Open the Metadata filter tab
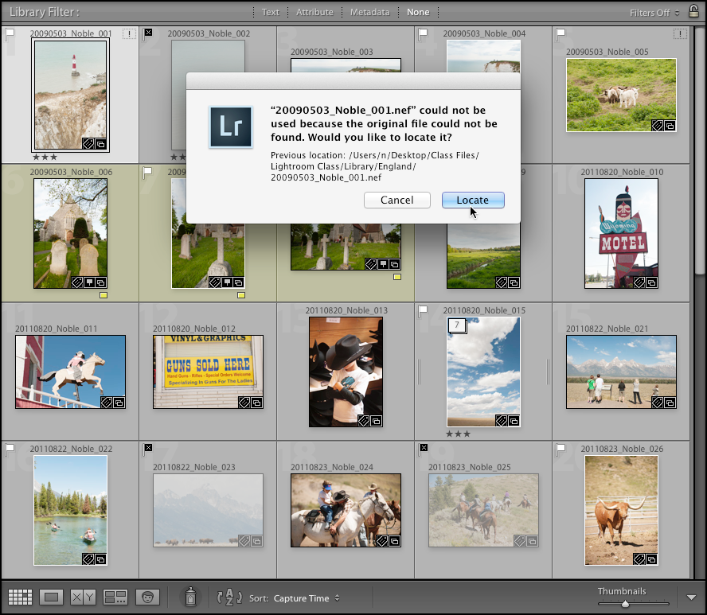The image size is (707, 615). coord(369,12)
